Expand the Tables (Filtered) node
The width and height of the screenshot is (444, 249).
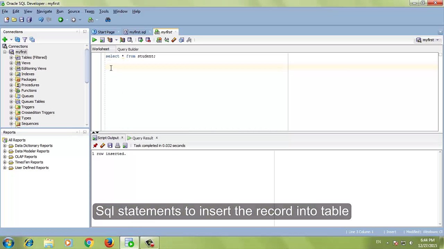click(x=11, y=57)
